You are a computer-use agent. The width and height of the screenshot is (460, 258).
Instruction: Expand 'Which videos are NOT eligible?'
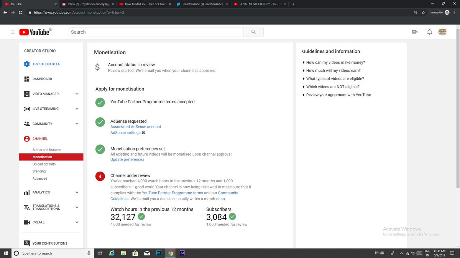(x=331, y=87)
